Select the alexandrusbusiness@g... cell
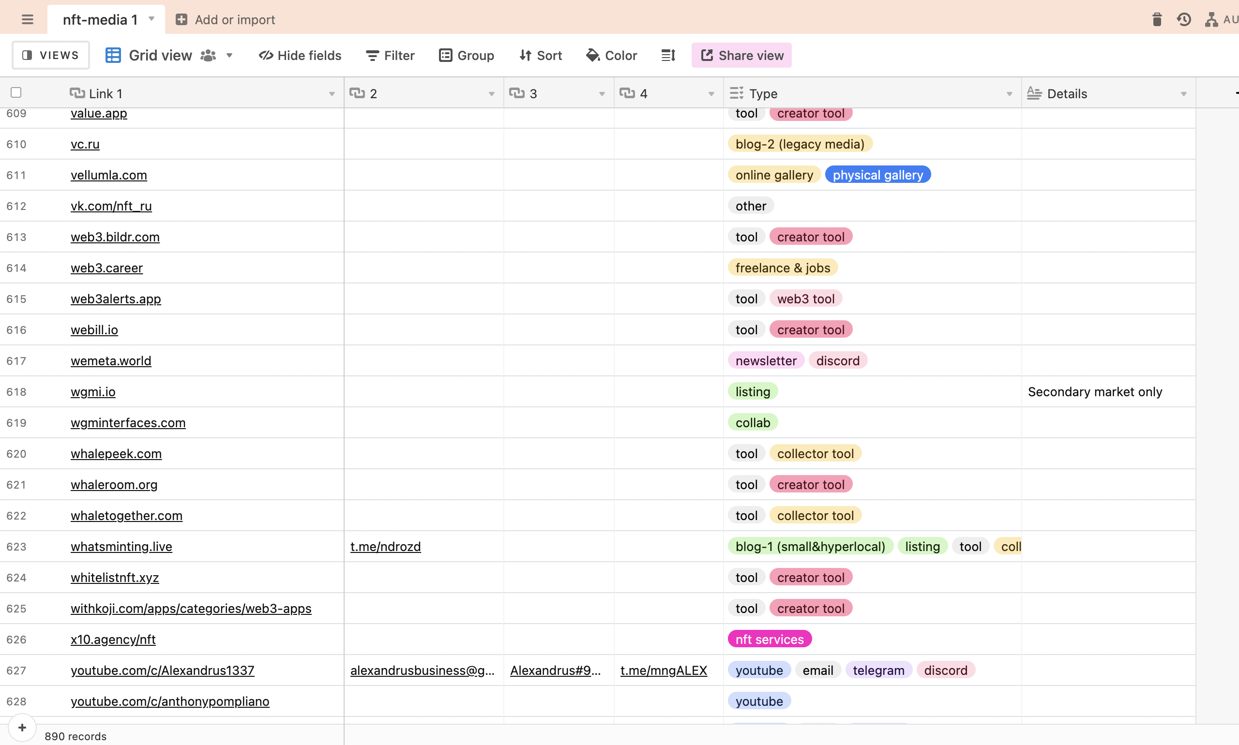 423,670
